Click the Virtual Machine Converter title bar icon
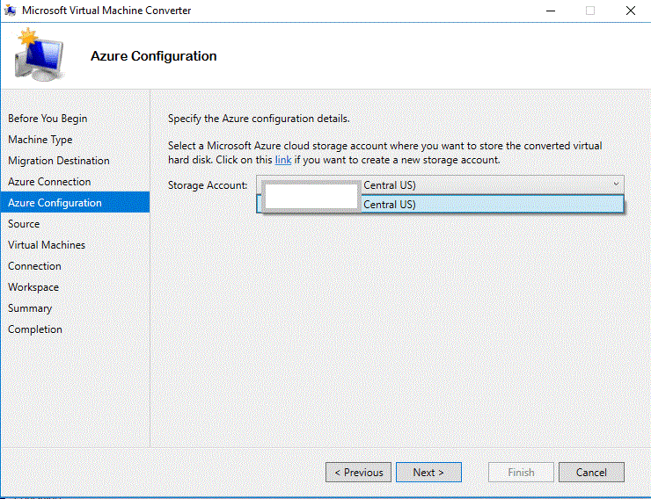 pos(10,10)
